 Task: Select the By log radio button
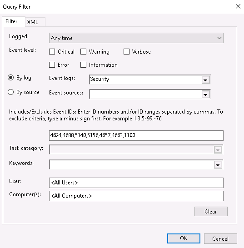click(x=11, y=78)
